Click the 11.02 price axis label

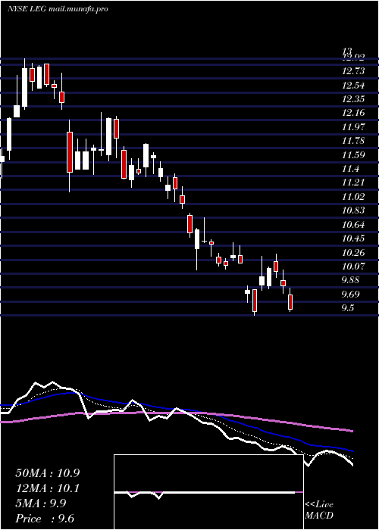[x=353, y=197]
